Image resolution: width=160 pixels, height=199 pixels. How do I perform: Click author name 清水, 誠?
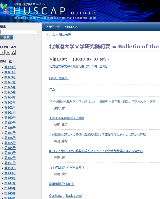[59, 108]
